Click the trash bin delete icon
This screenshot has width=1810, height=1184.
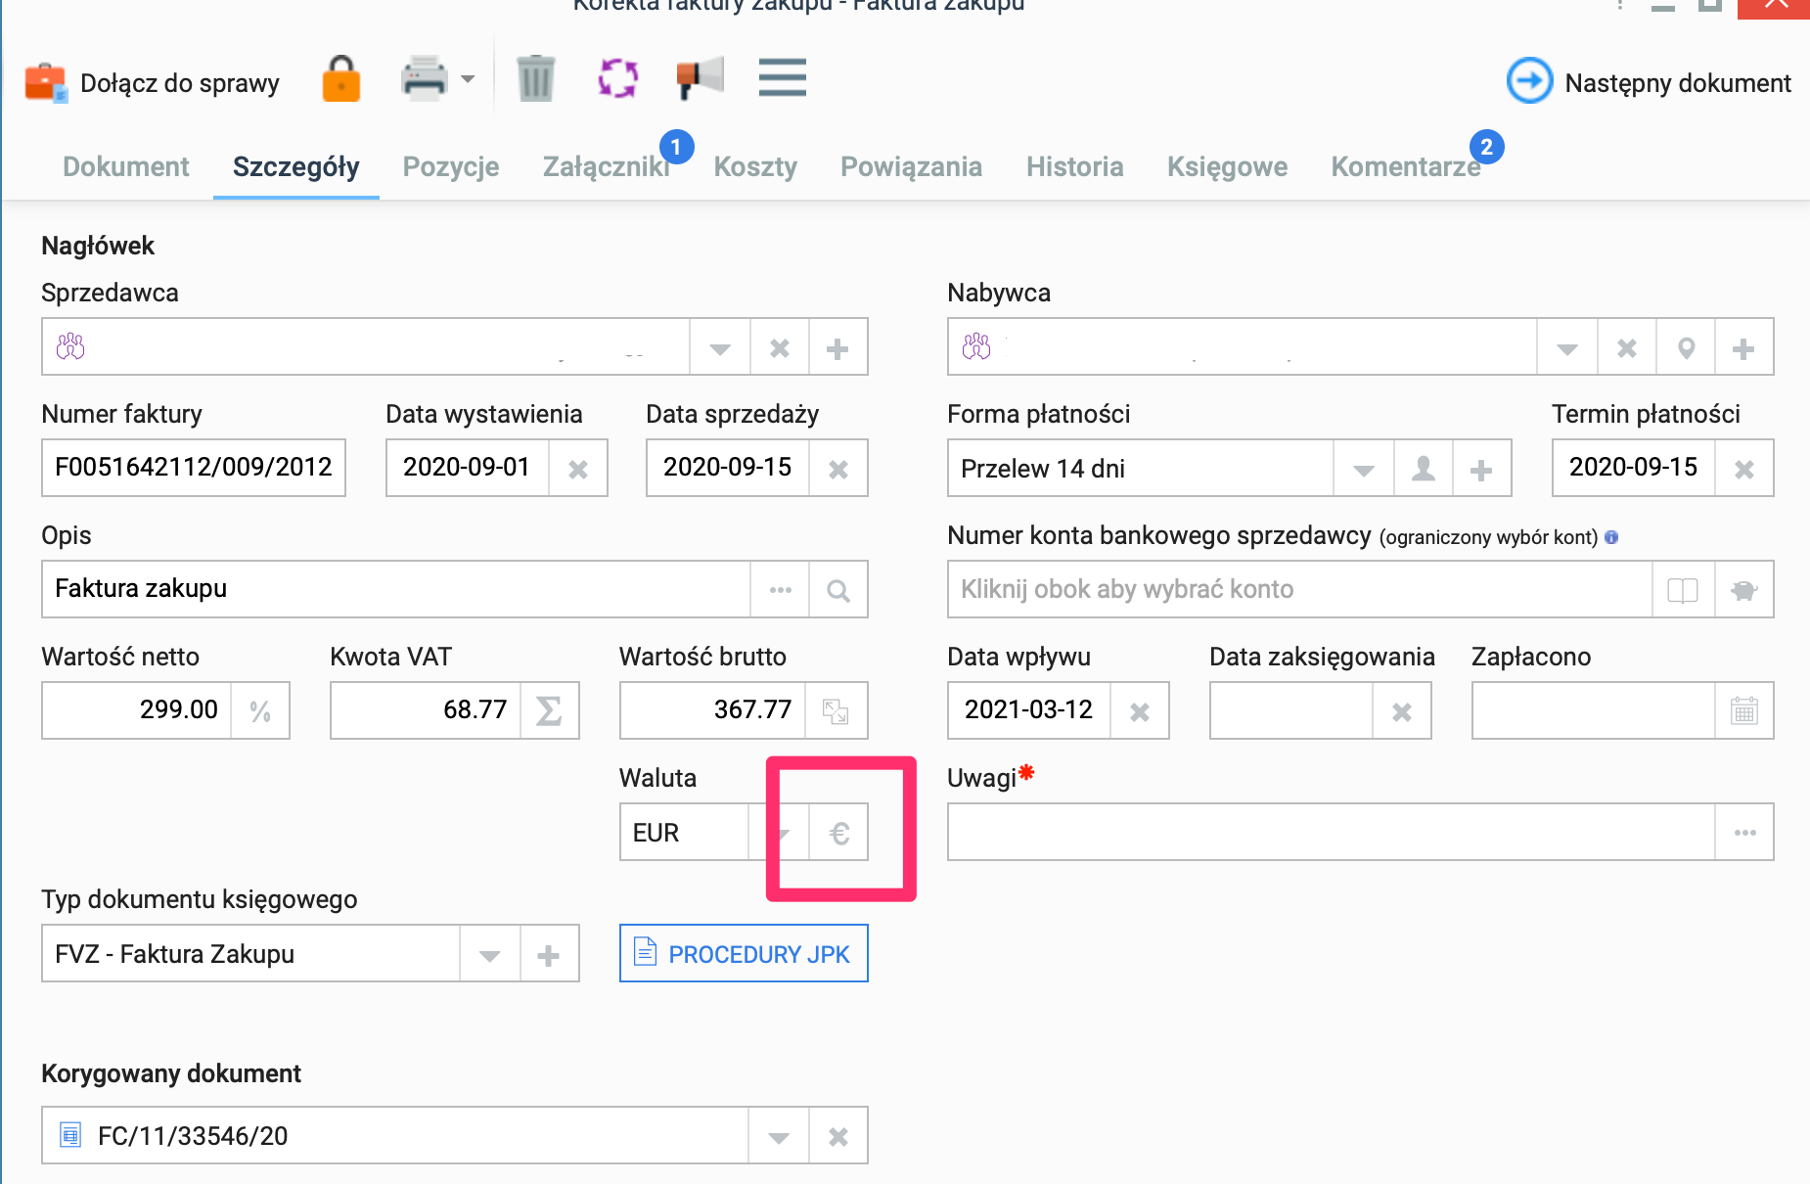tap(535, 78)
